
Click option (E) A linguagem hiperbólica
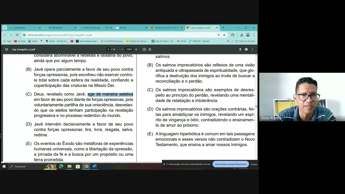pos(201,139)
